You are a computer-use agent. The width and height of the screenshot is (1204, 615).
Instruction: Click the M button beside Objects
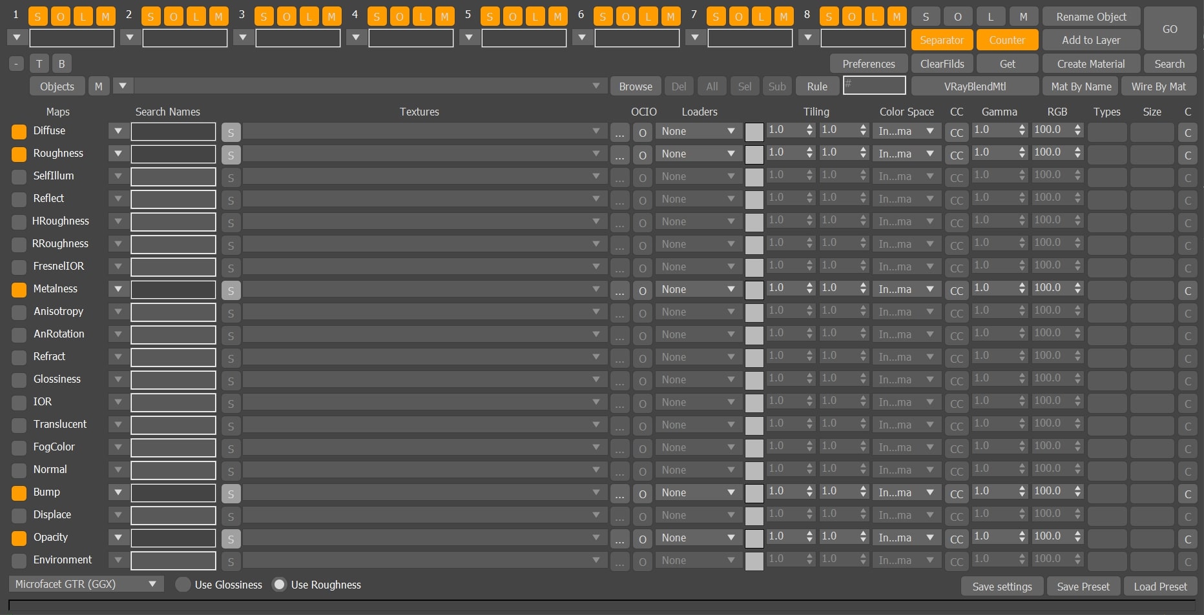[x=98, y=86]
